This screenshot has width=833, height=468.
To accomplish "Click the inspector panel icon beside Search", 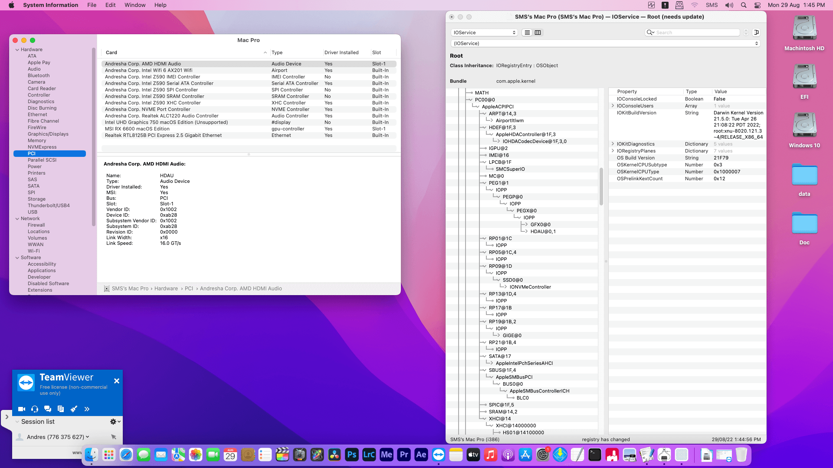I will [x=756, y=32].
